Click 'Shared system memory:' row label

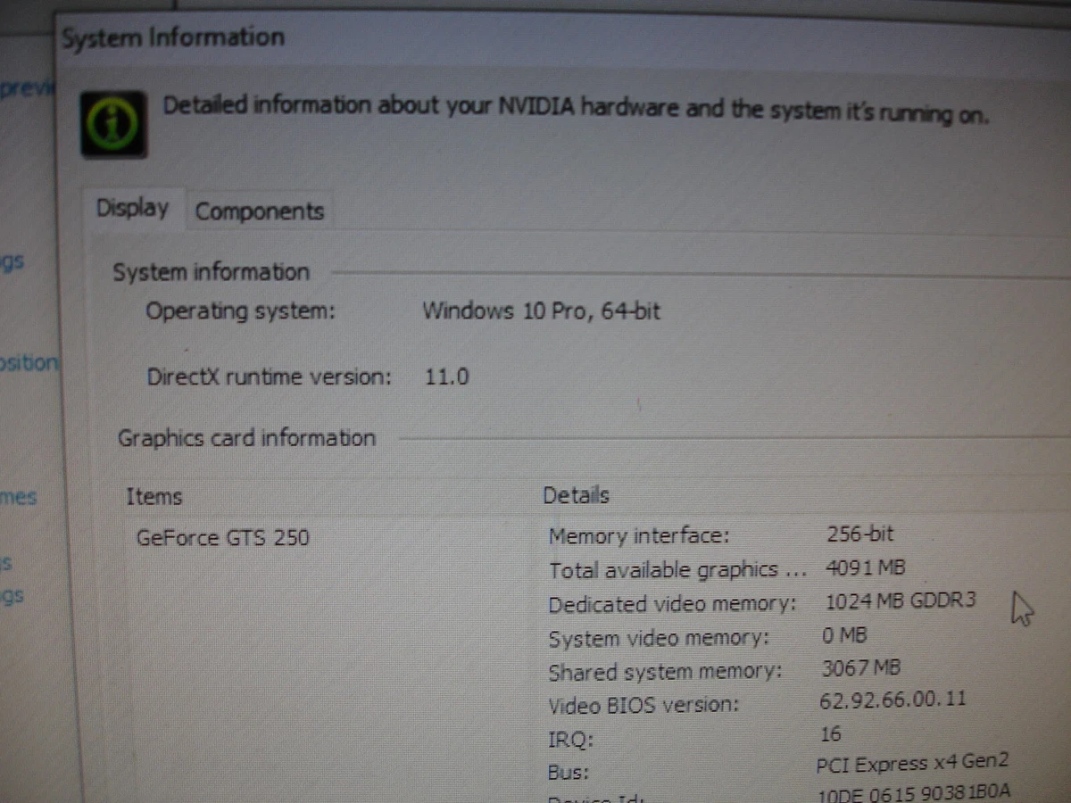point(665,672)
